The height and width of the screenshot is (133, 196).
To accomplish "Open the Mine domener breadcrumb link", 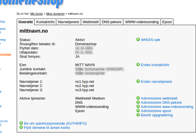I will coord(55,14).
